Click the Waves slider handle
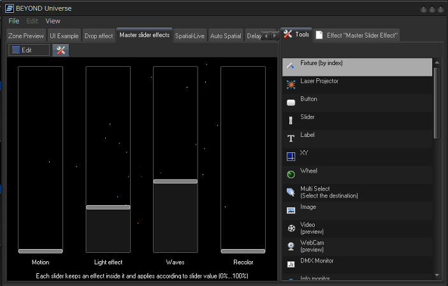Image resolution: width=448 pixels, height=286 pixels. (175, 181)
